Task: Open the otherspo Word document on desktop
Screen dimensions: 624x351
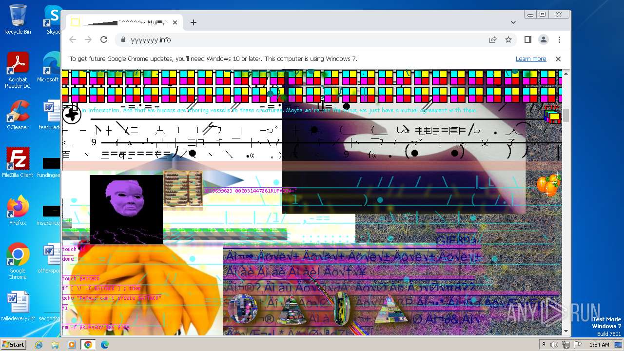Action: (49, 258)
